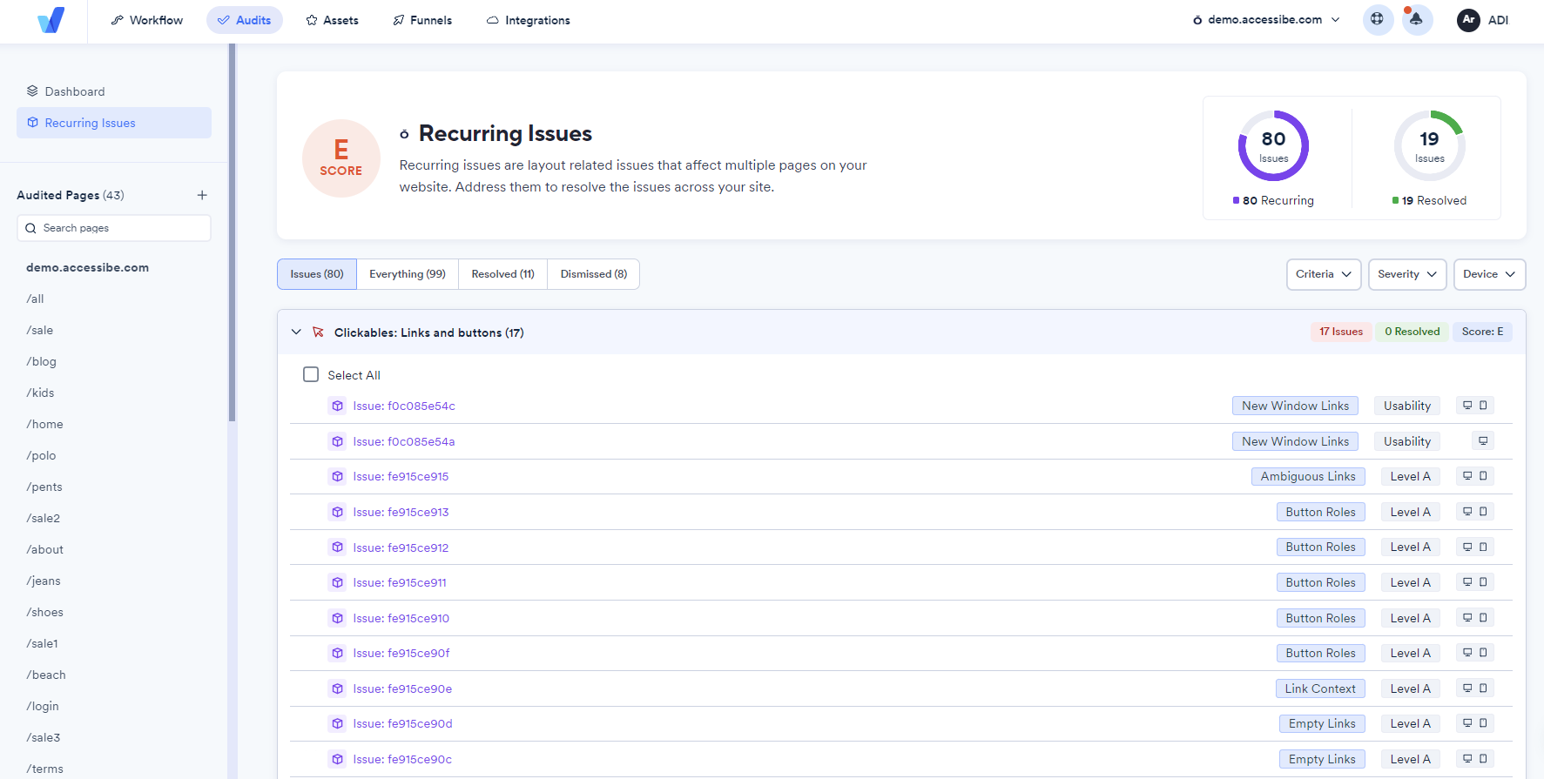
Task: Click the Ambiguous Links tag
Action: point(1308,476)
